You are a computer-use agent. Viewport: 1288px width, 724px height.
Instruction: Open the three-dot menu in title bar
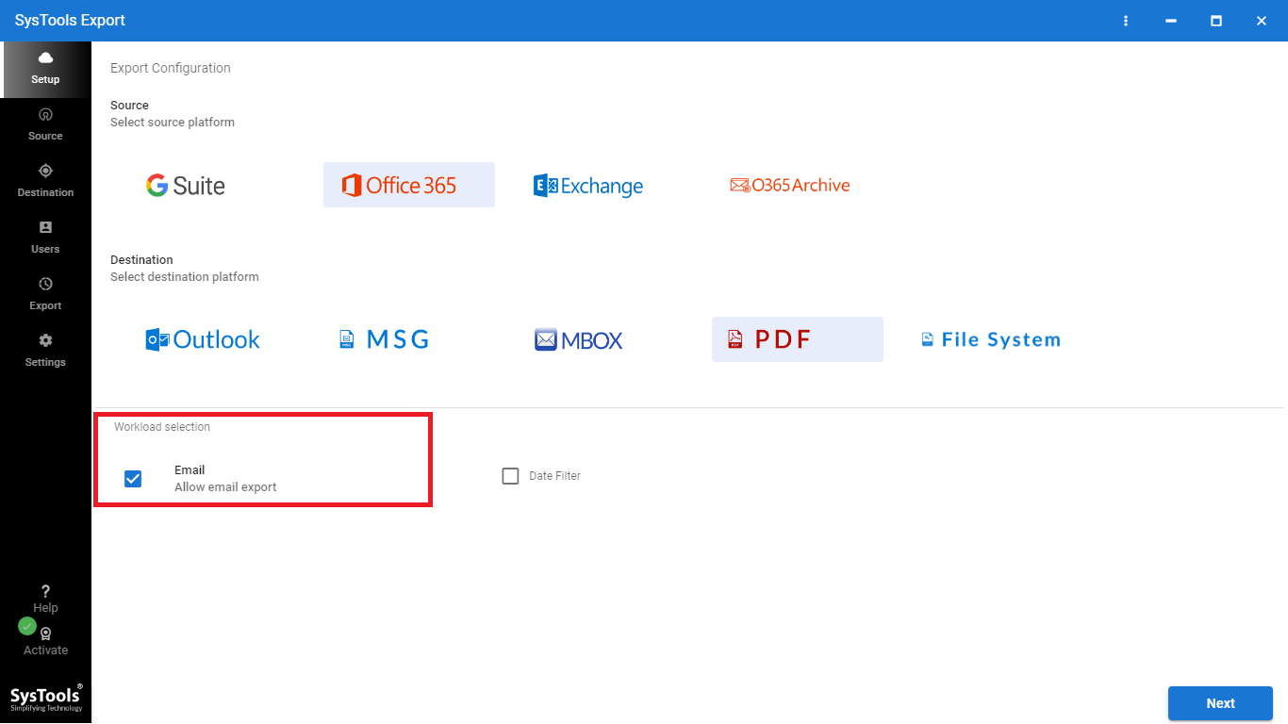click(x=1125, y=21)
